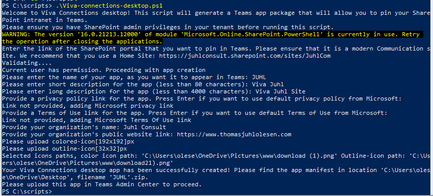Click 'adding Microsoft privacy link' line
The image size is (433, 196).
coord(88,106)
